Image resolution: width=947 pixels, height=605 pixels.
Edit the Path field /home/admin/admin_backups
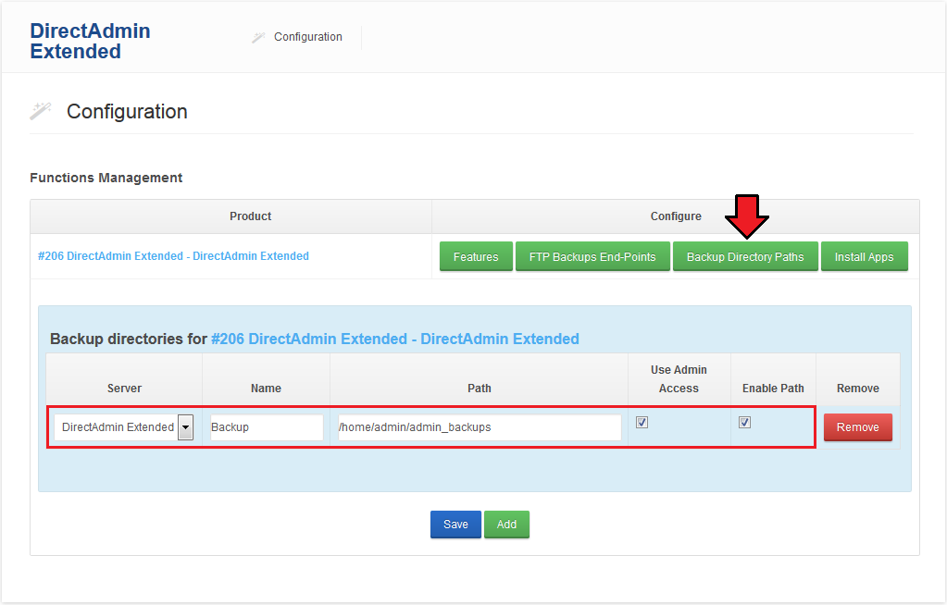click(x=480, y=426)
